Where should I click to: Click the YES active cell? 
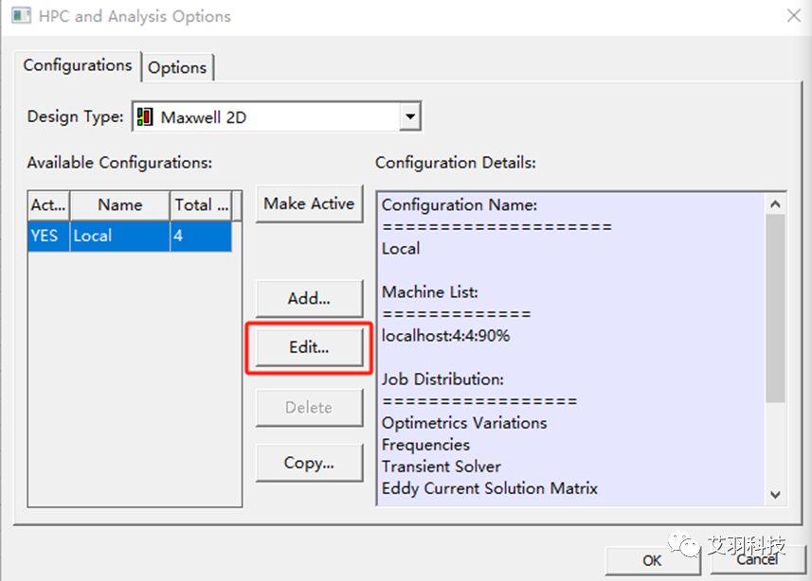click(x=48, y=236)
